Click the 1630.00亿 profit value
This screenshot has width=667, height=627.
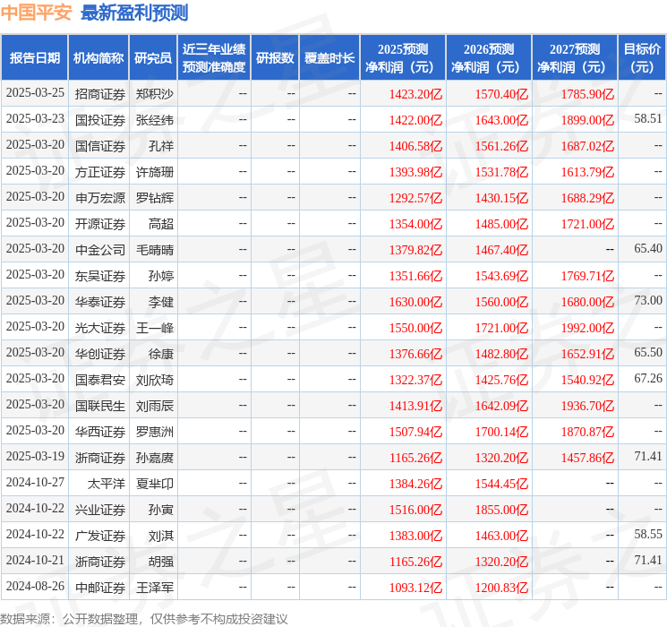[x=415, y=302]
